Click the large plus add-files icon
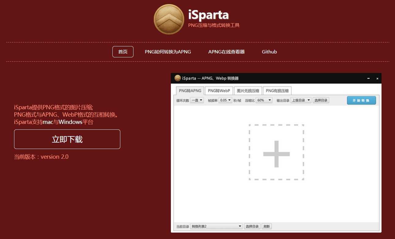 pos(276,154)
